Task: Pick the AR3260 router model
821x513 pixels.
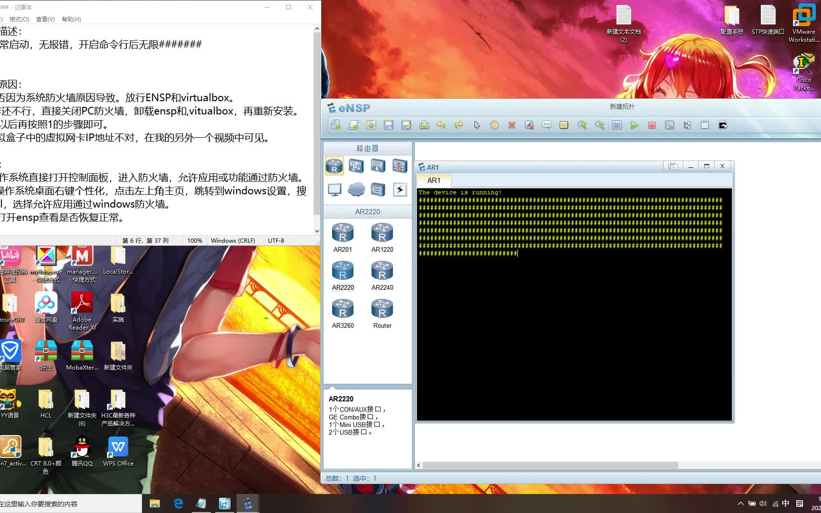Action: pos(343,313)
